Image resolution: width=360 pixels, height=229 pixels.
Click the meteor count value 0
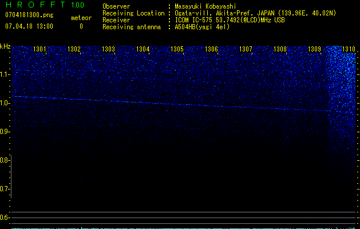pyautogui.click(x=81, y=27)
